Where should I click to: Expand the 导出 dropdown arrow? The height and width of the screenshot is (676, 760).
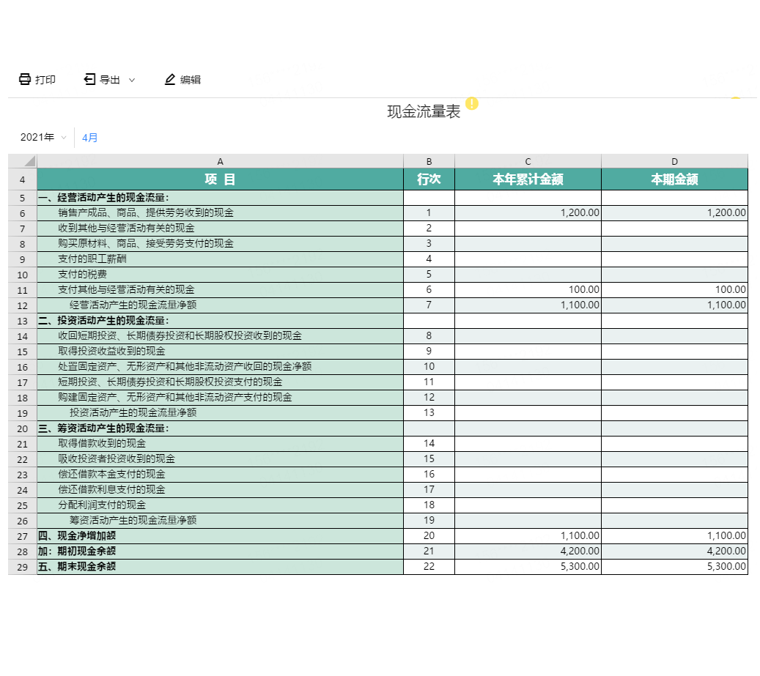132,80
